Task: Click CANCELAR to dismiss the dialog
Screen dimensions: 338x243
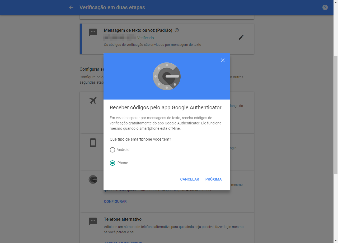Action: tap(190, 179)
